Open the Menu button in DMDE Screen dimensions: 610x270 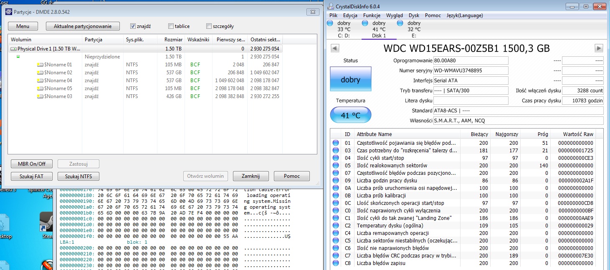(23, 26)
